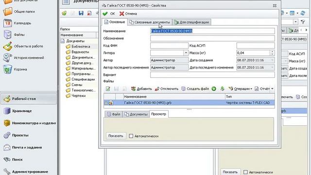Open Литера dropdown list
311x175 pixels.
[186, 53]
